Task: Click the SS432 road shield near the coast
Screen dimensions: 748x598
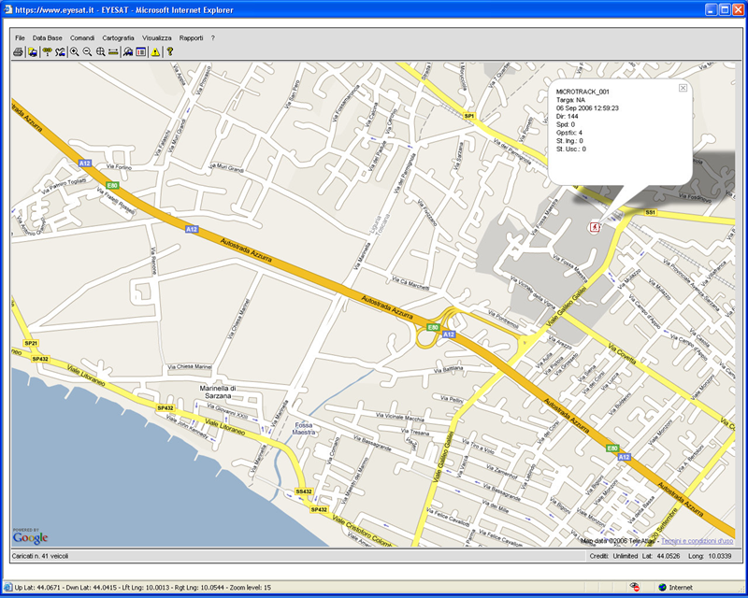Action: (304, 491)
